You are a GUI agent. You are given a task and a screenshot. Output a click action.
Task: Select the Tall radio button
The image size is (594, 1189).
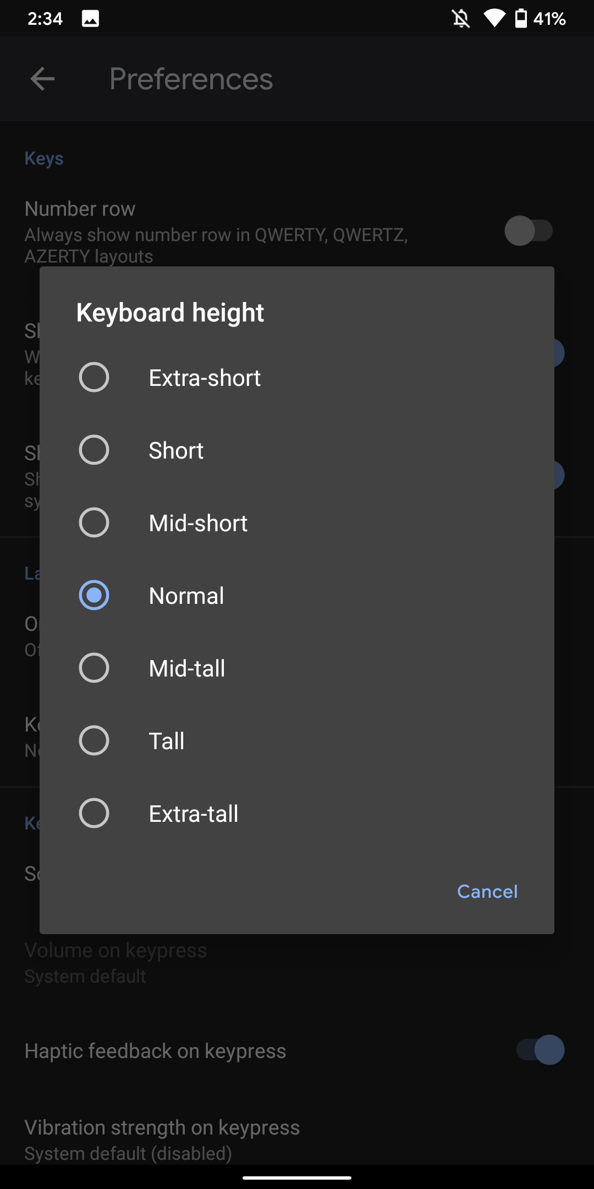point(94,741)
